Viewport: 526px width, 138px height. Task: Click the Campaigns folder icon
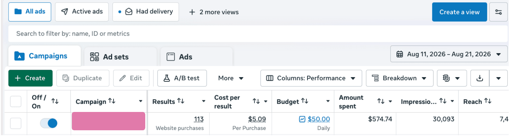pos(19,56)
